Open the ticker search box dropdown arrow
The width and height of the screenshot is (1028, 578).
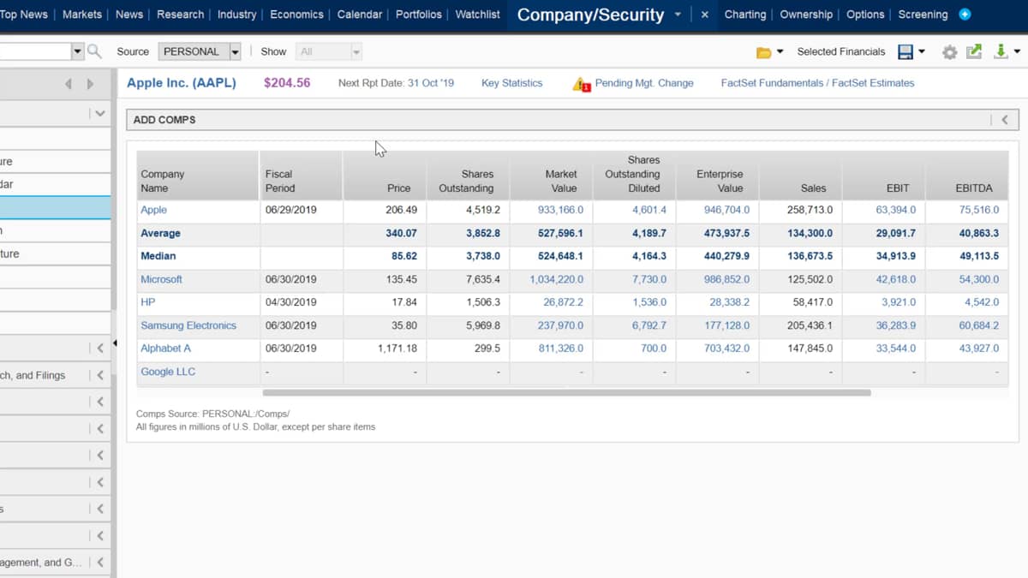tap(77, 51)
